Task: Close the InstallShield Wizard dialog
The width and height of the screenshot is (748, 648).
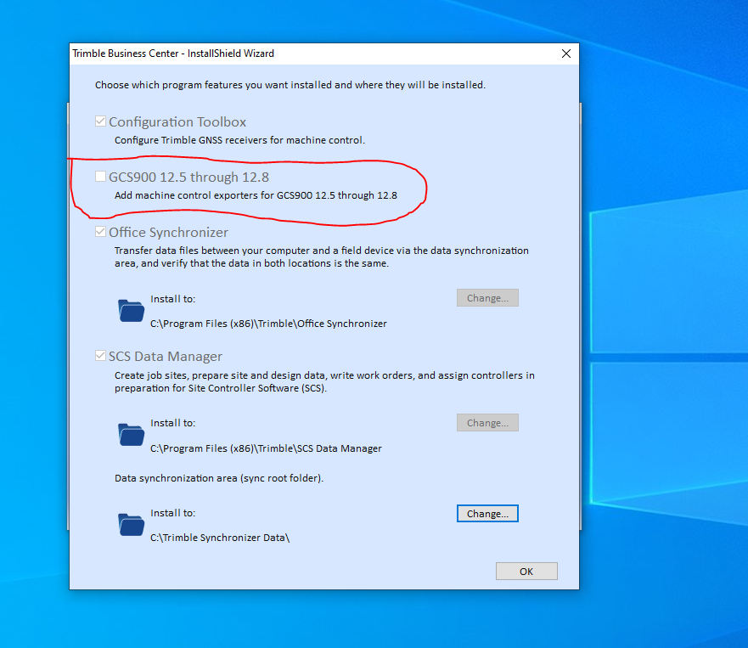Action: pyautogui.click(x=566, y=54)
